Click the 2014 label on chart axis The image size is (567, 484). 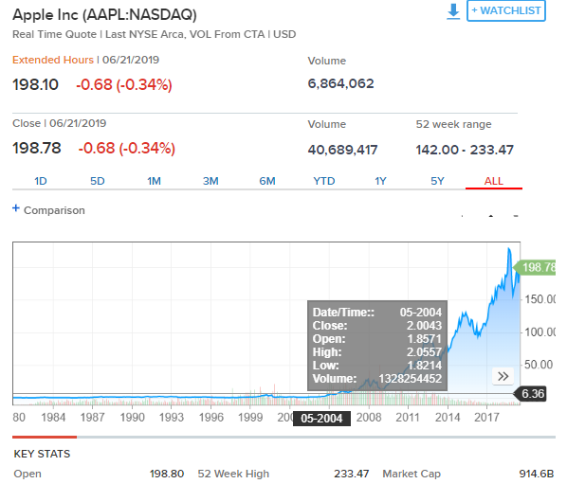448,418
